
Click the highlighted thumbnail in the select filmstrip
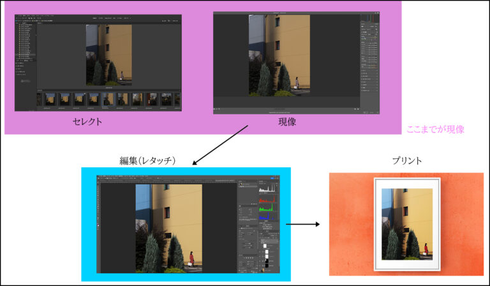[x=108, y=99]
